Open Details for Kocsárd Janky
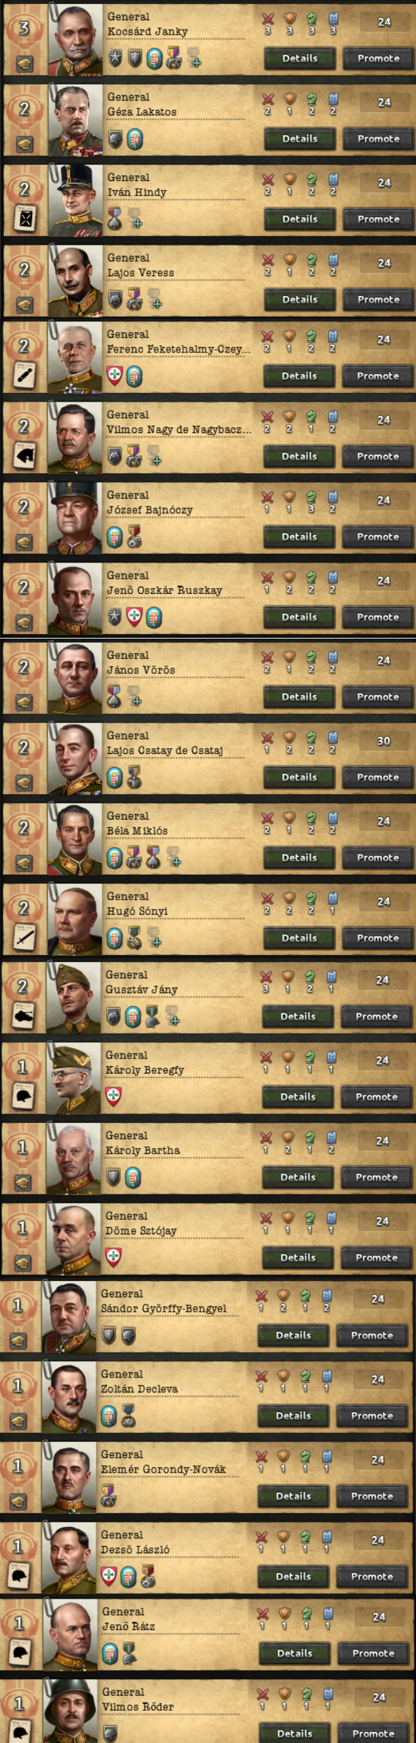The width and height of the screenshot is (416, 1743). [x=300, y=58]
